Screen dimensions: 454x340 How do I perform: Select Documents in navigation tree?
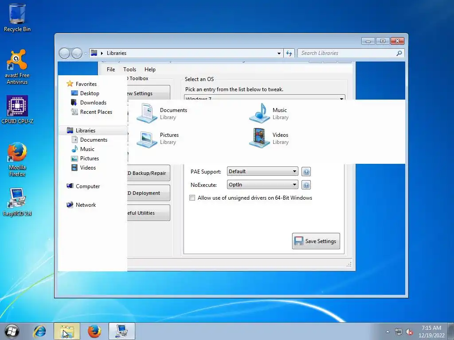click(94, 139)
